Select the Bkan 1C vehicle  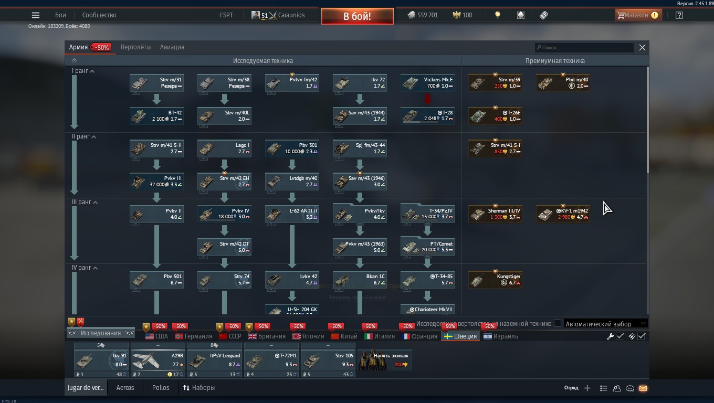(x=360, y=280)
